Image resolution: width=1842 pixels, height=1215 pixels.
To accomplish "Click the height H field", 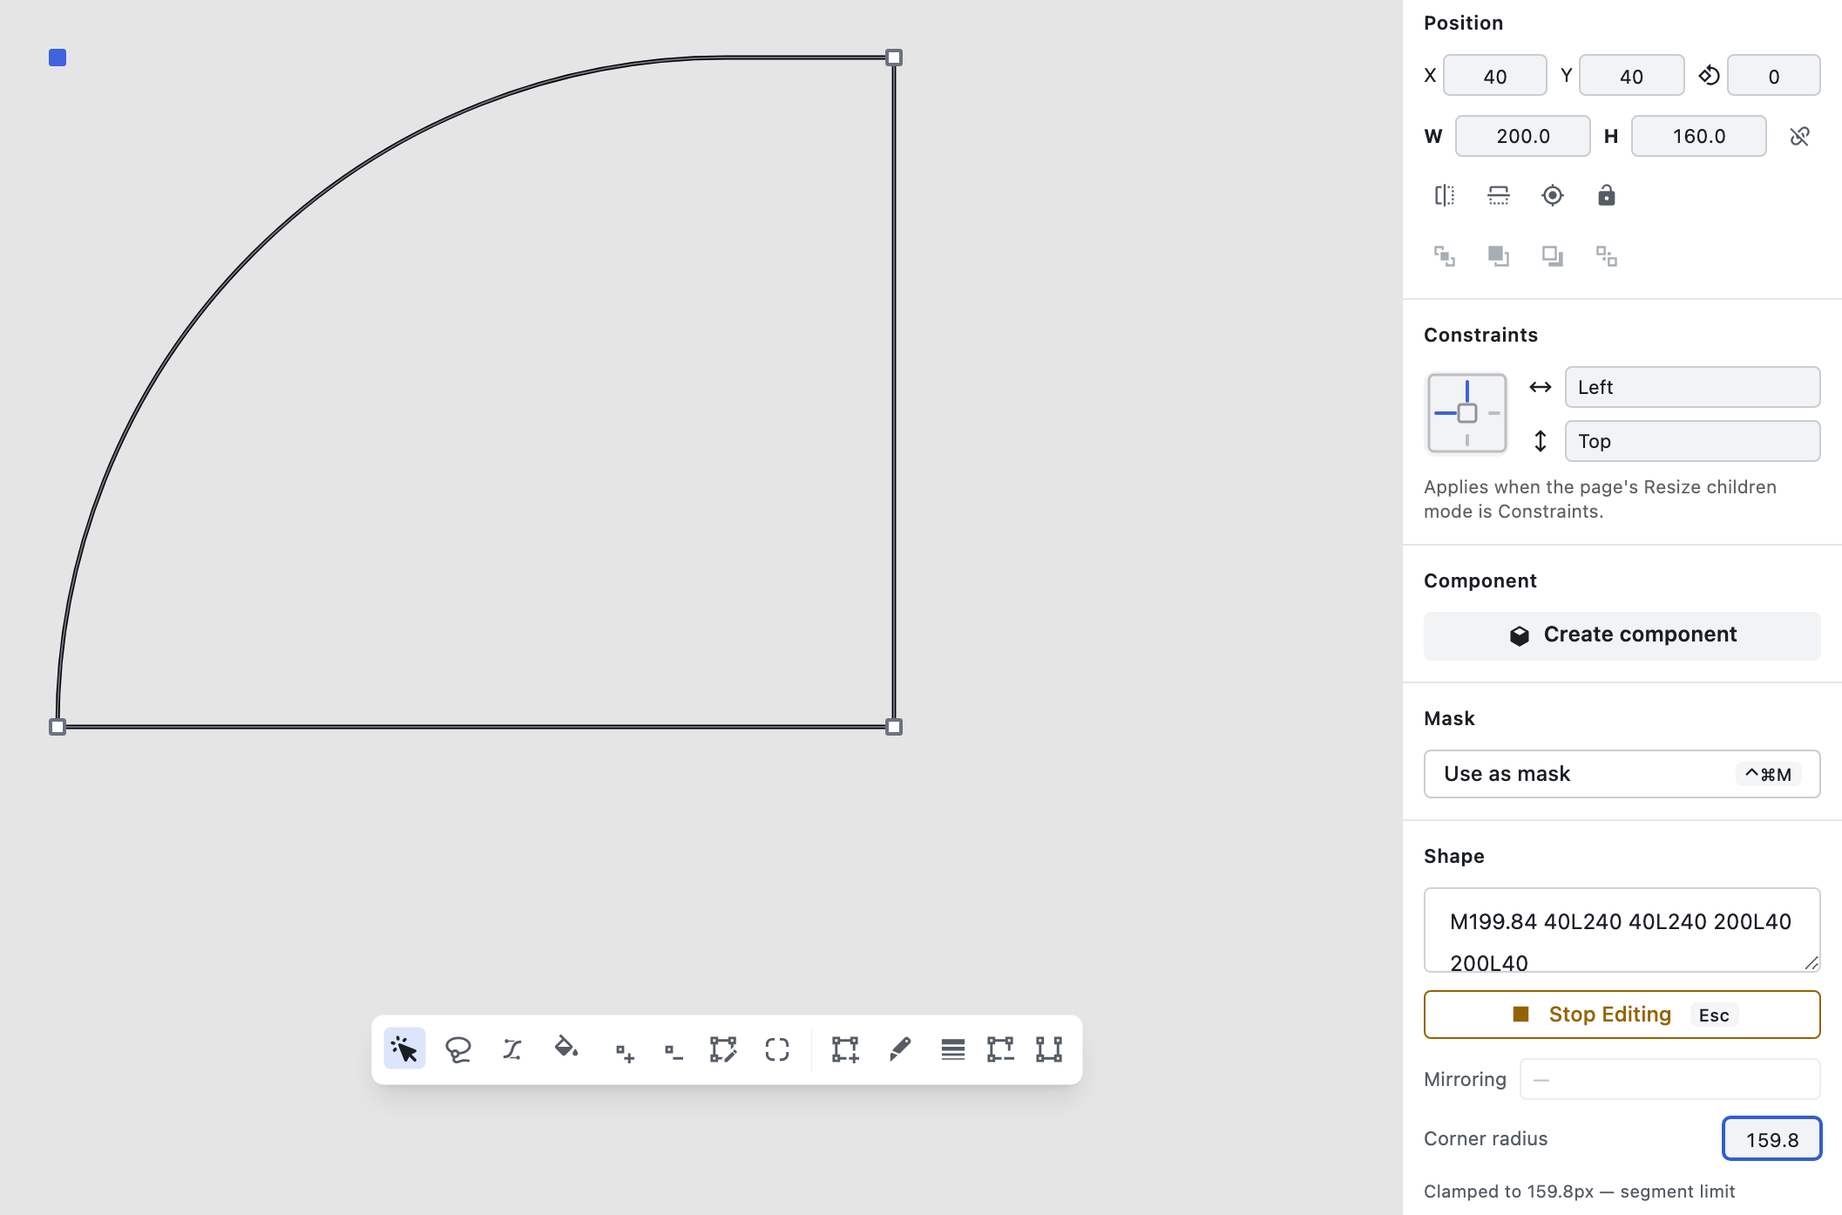I will 1698,137.
